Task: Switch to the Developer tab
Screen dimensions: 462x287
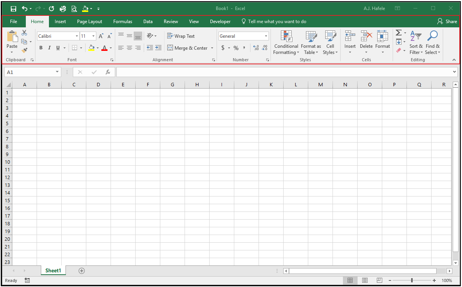Action: click(x=220, y=22)
